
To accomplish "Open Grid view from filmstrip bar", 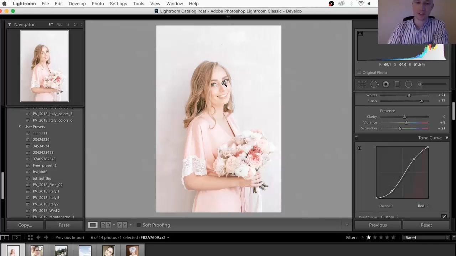I will click(30, 238).
